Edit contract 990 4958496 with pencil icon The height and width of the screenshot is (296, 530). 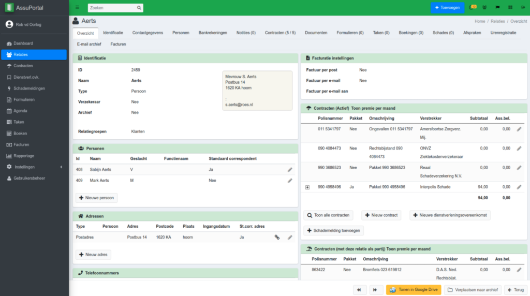(x=519, y=187)
